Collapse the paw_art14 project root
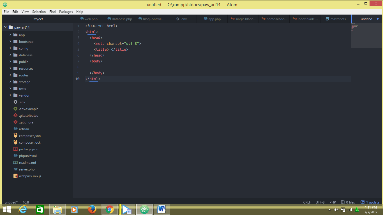The width and height of the screenshot is (383, 215). pyautogui.click(x=5, y=27)
